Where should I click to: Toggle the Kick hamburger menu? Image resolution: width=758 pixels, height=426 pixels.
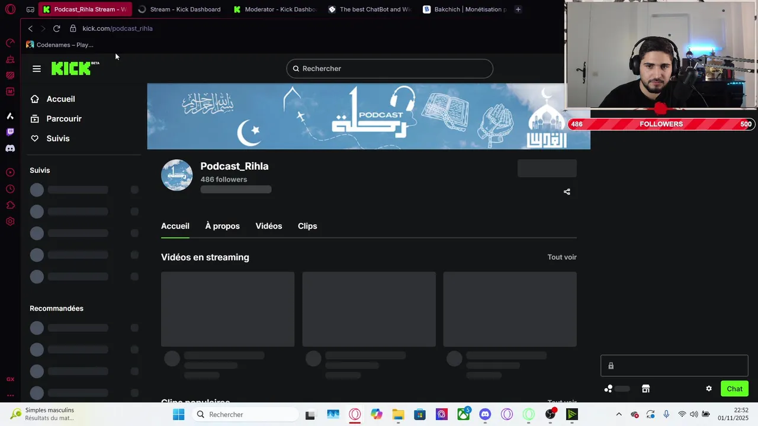[x=37, y=69]
